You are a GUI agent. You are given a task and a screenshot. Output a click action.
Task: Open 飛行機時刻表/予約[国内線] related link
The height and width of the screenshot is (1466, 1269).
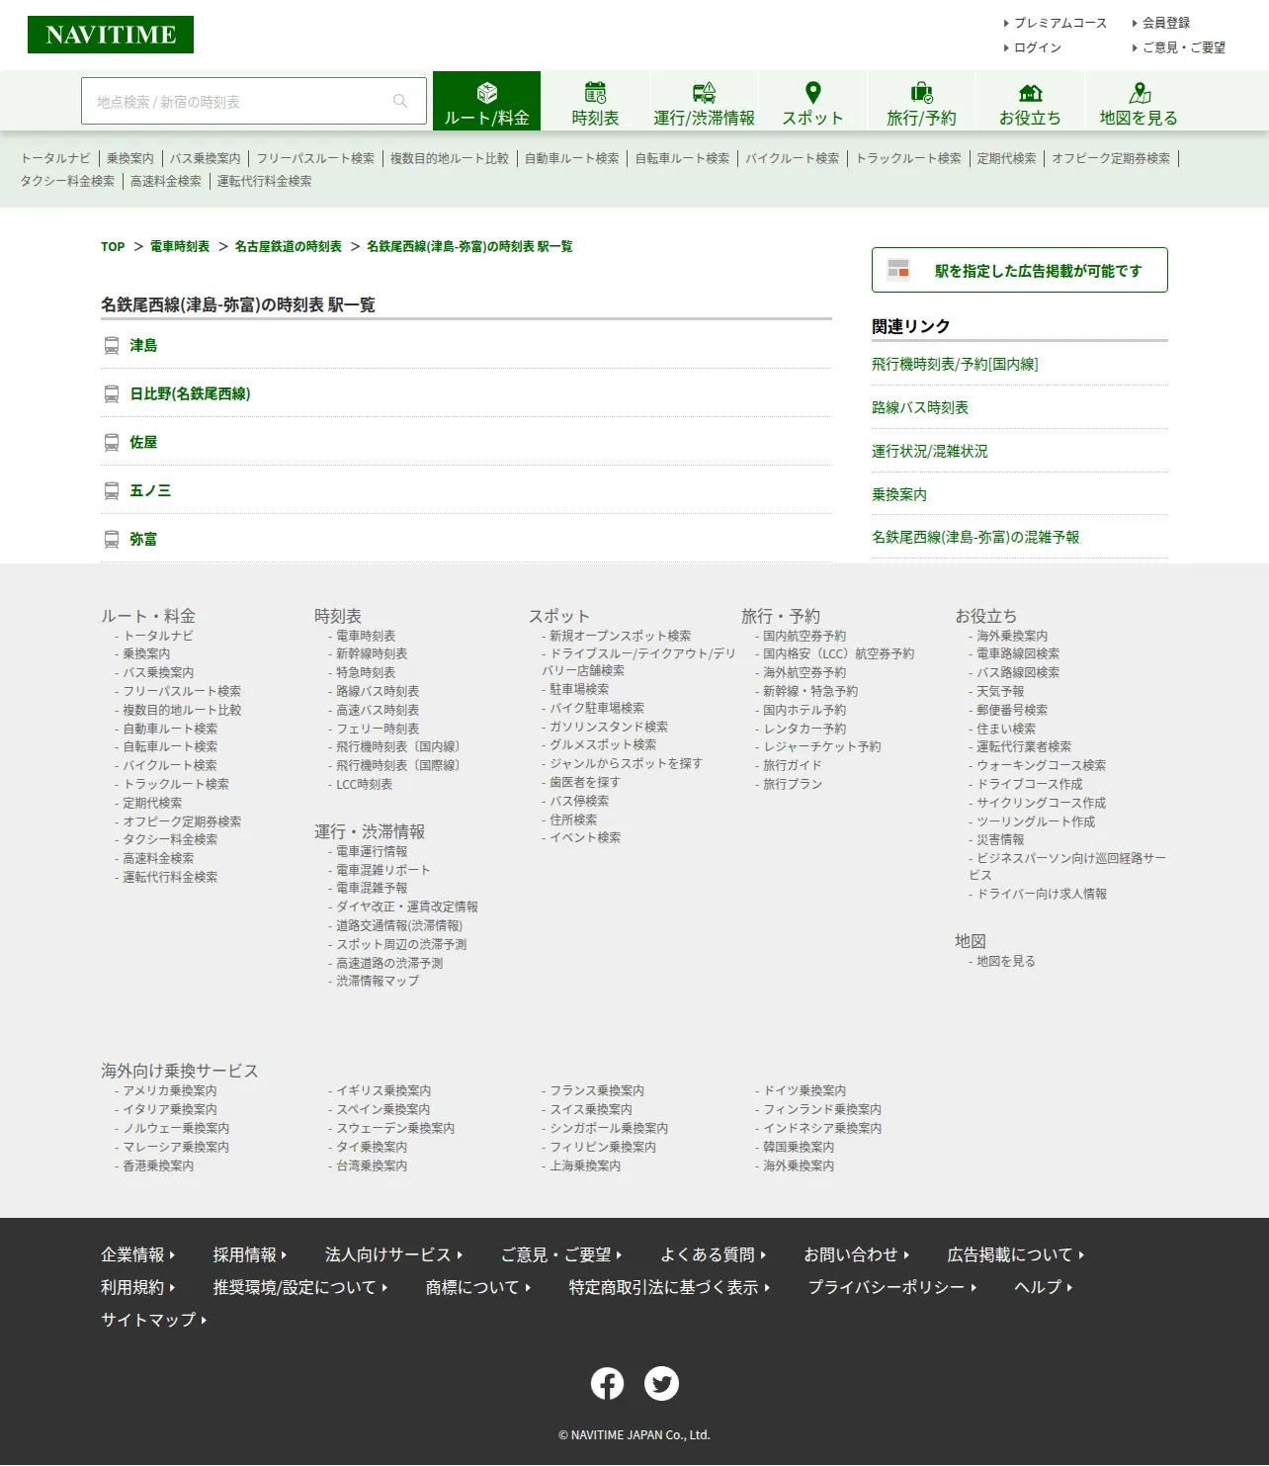click(x=955, y=364)
